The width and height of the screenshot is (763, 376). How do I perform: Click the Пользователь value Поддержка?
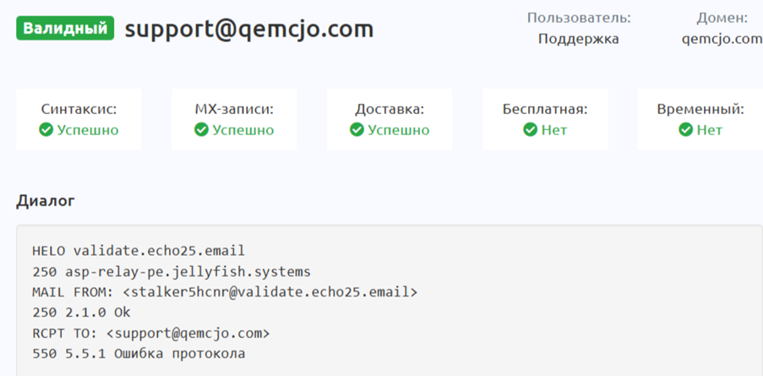coord(578,39)
